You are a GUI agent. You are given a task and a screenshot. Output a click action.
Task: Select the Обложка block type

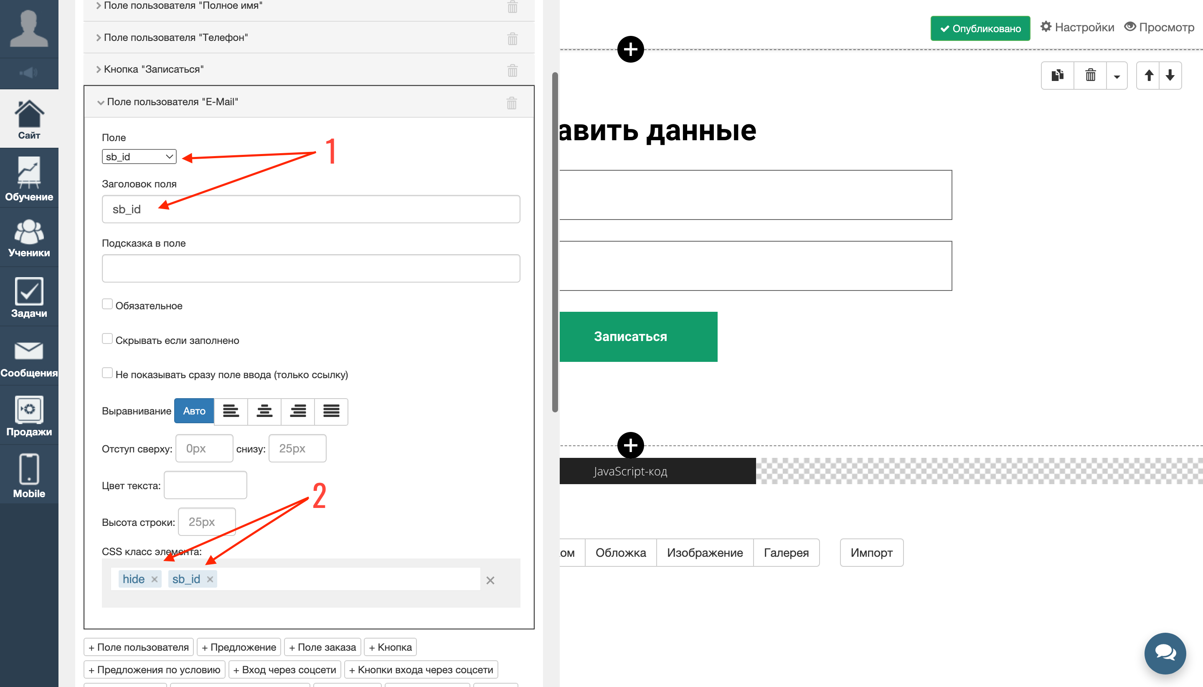620,553
